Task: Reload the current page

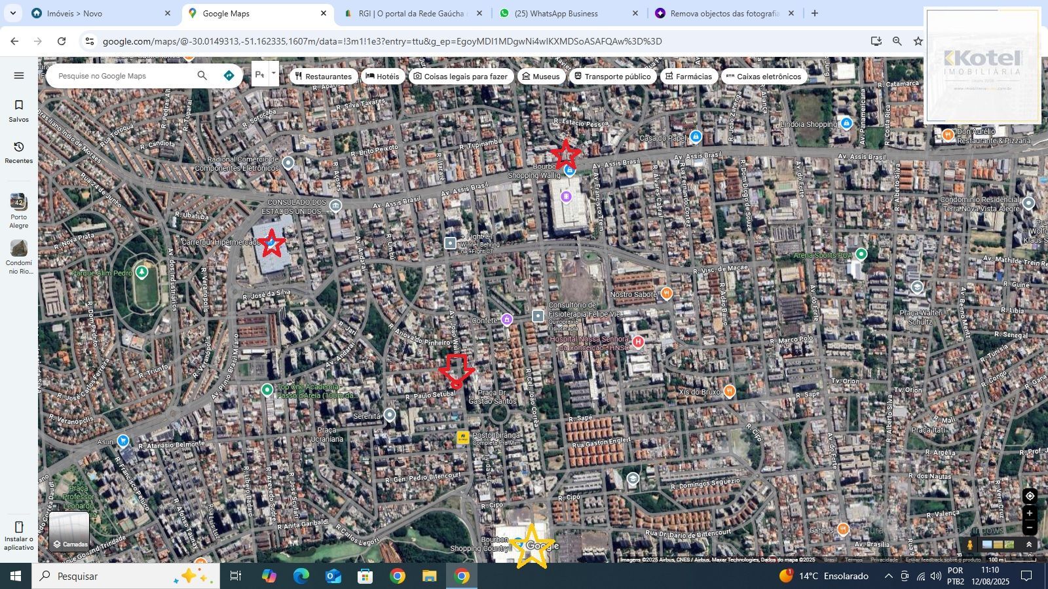Action: [62, 41]
